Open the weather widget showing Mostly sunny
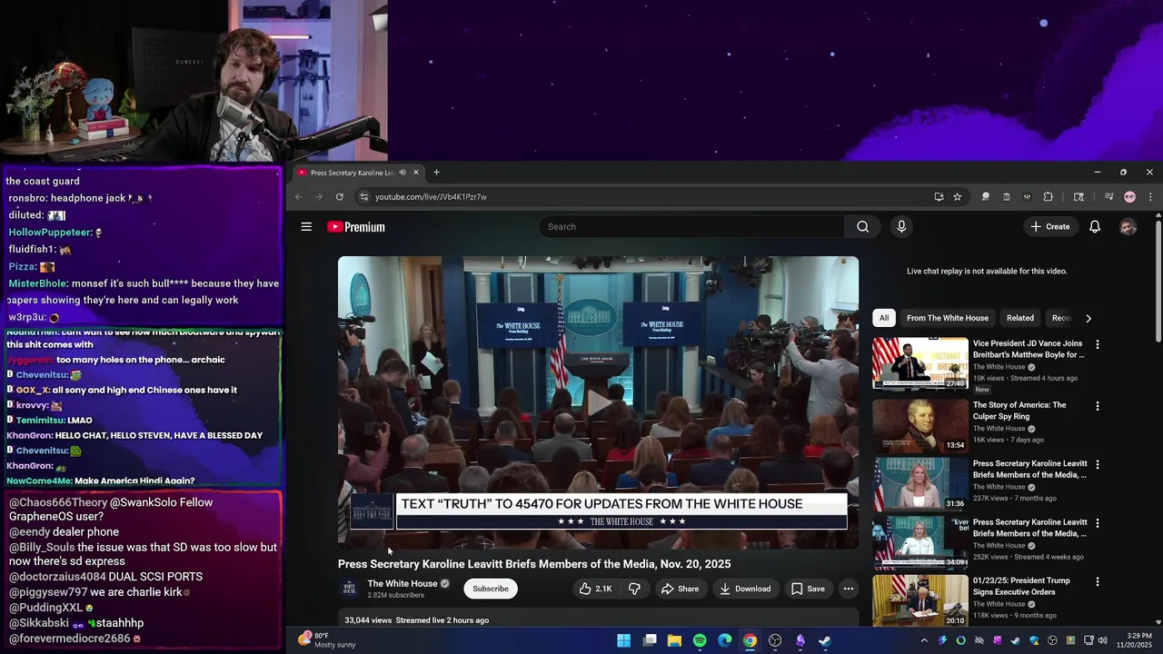1163x654 pixels. click(x=327, y=640)
